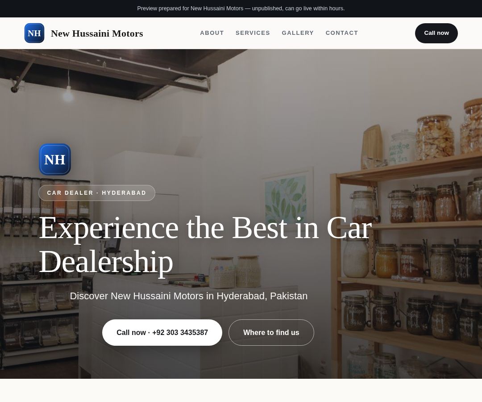Viewport: 482px width, 402px height.
Task: Click the blank cream area below hero
Action: click(x=241, y=390)
